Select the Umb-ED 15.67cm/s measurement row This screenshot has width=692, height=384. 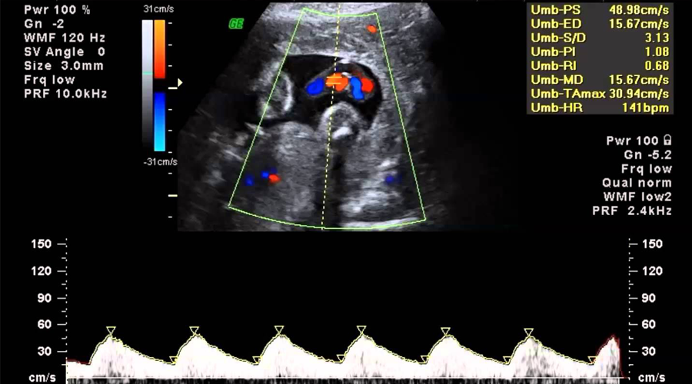600,24
